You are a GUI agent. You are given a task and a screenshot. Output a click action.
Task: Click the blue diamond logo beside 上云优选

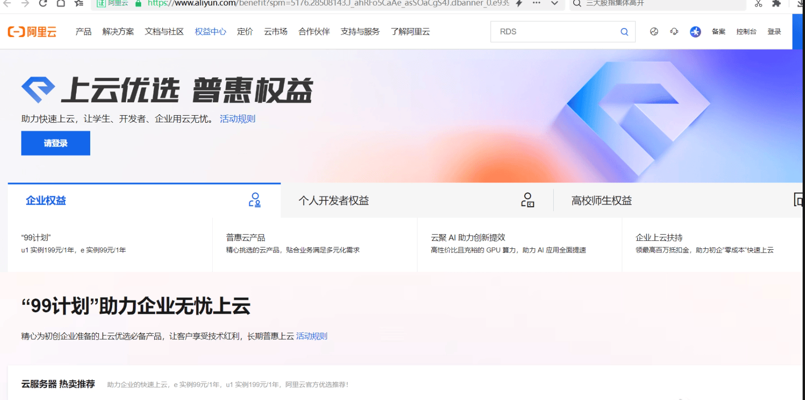pos(38,90)
